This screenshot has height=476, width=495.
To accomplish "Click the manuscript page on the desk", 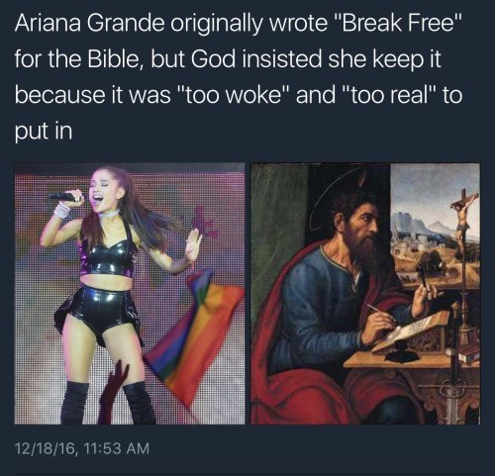I will pos(413,330).
